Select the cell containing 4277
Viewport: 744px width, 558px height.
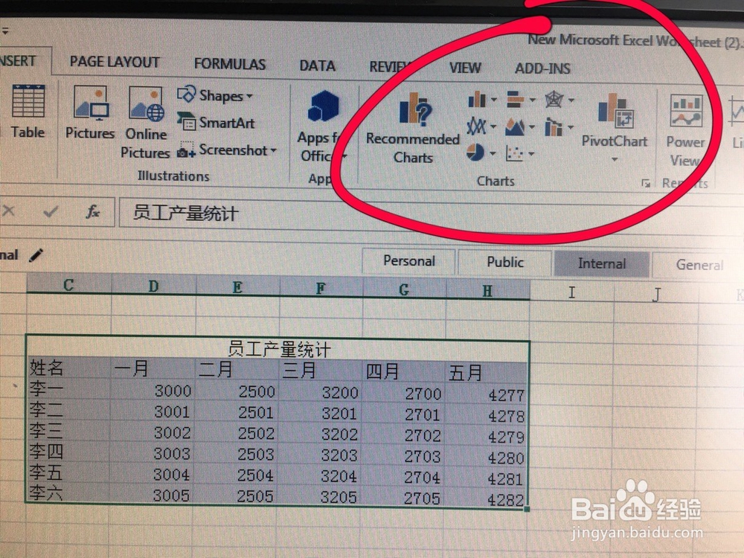tap(487, 394)
